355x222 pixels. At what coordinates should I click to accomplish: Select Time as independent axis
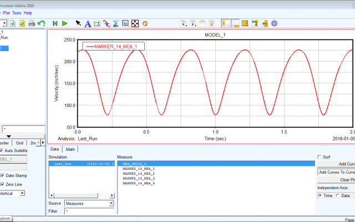pos(319,195)
